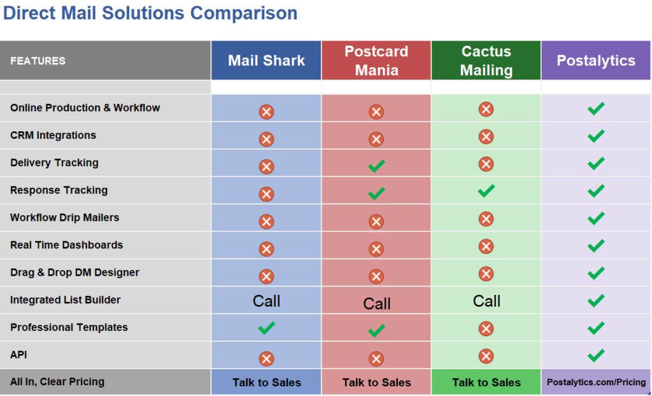Click Cactus Mailing's Response Tracking green checkmark

click(x=486, y=190)
